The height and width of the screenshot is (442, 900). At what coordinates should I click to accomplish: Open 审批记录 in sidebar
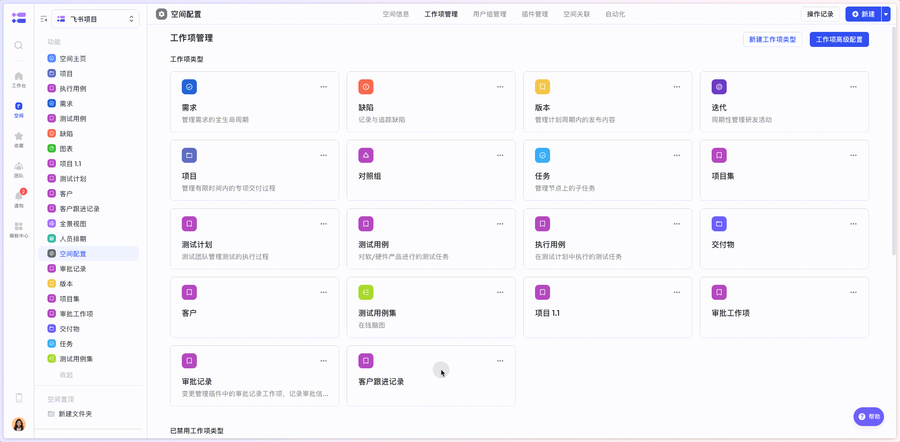[88, 269]
